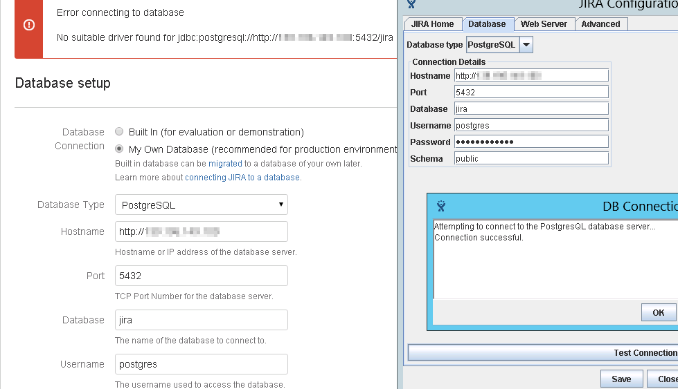Click the red error alert exclamation icon
The width and height of the screenshot is (678, 389).
coord(29,25)
